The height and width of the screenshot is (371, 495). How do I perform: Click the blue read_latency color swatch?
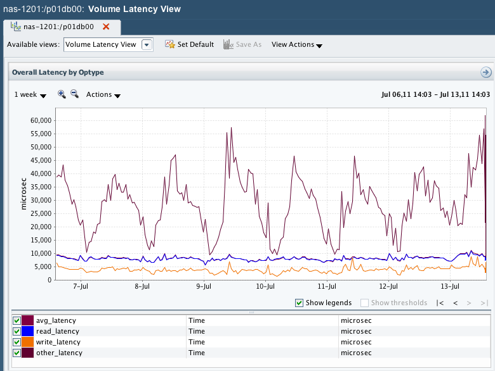point(27,331)
